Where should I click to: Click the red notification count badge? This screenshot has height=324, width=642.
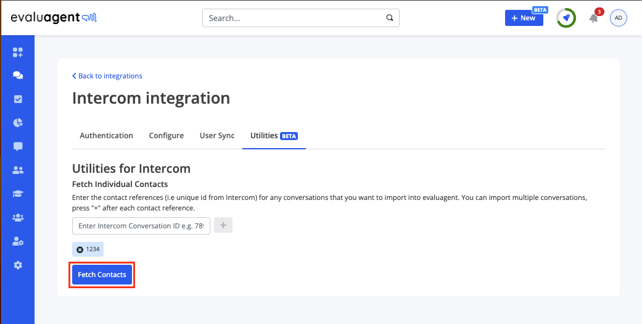click(599, 12)
